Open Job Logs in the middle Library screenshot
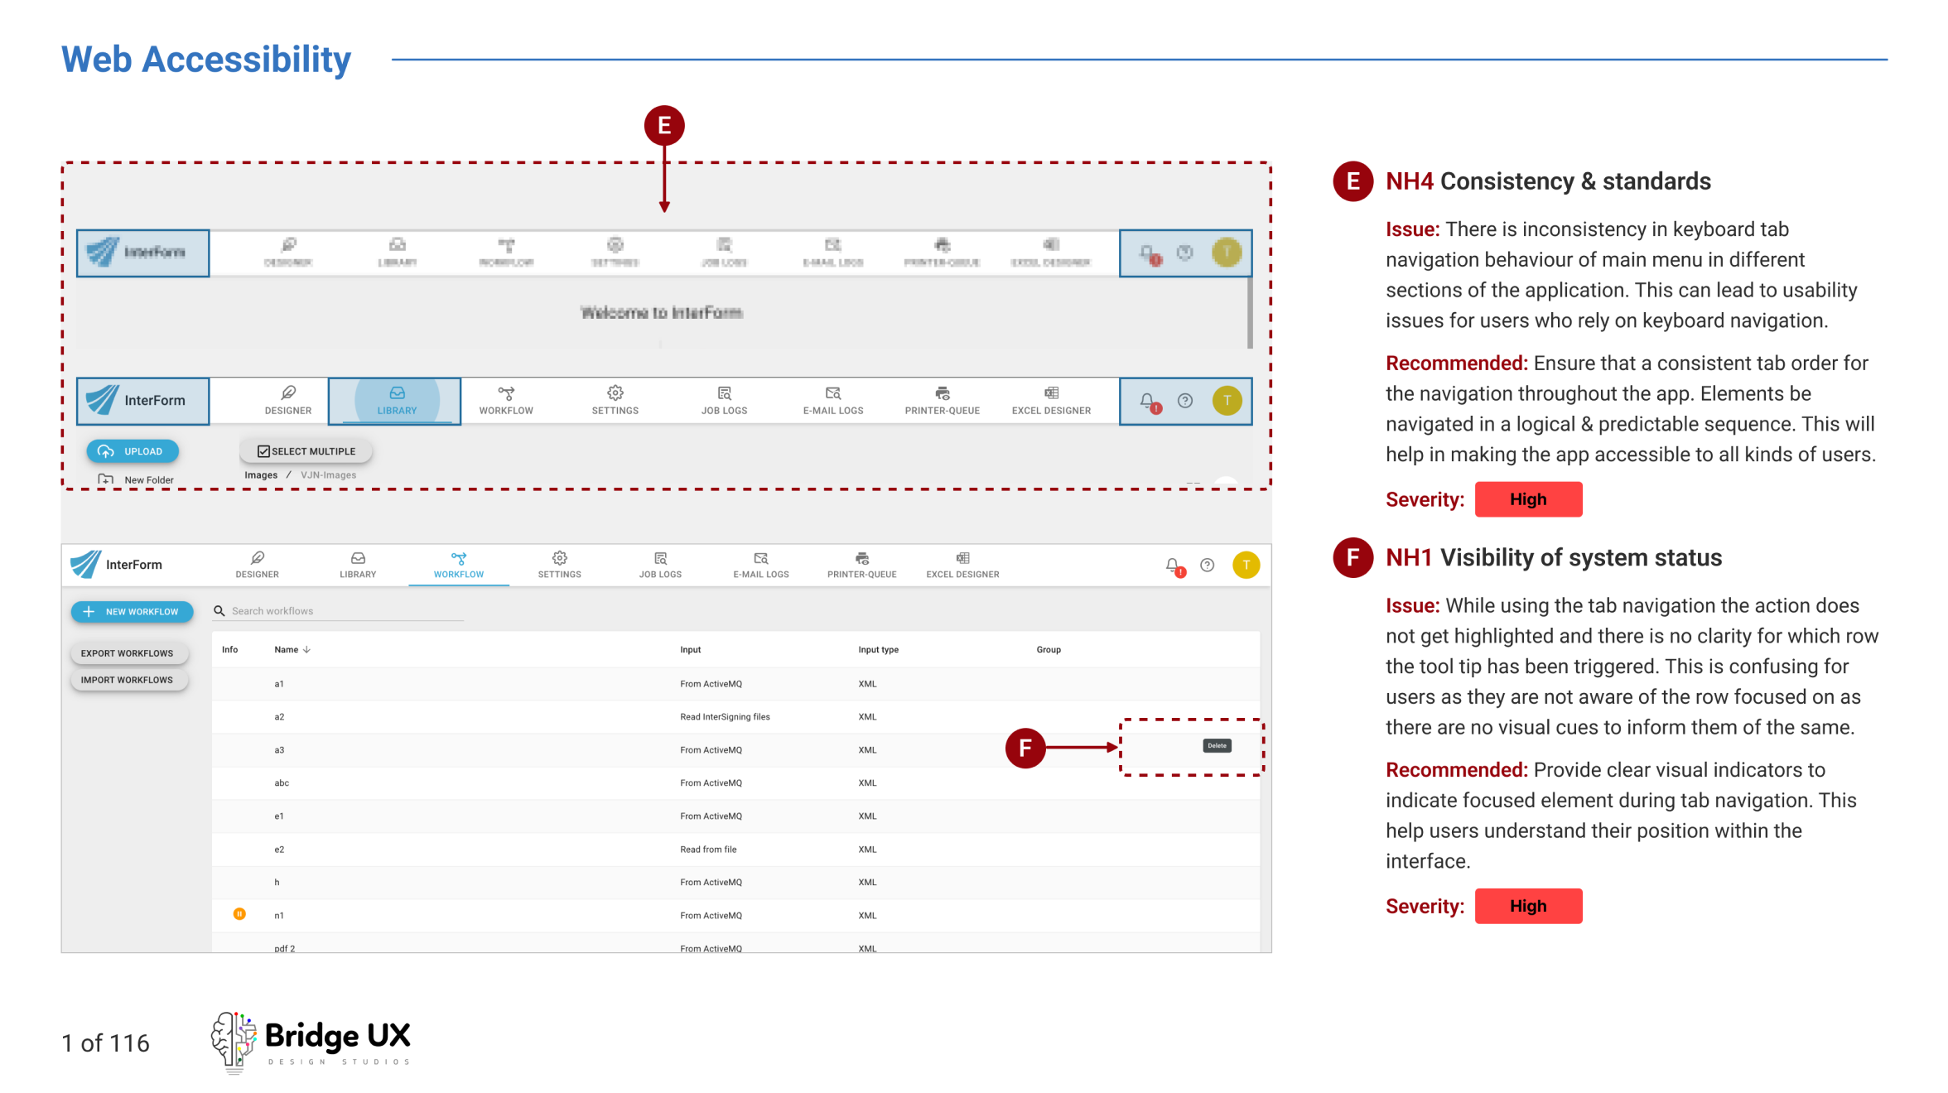Image resolution: width=1948 pixels, height=1093 pixels. click(x=725, y=401)
